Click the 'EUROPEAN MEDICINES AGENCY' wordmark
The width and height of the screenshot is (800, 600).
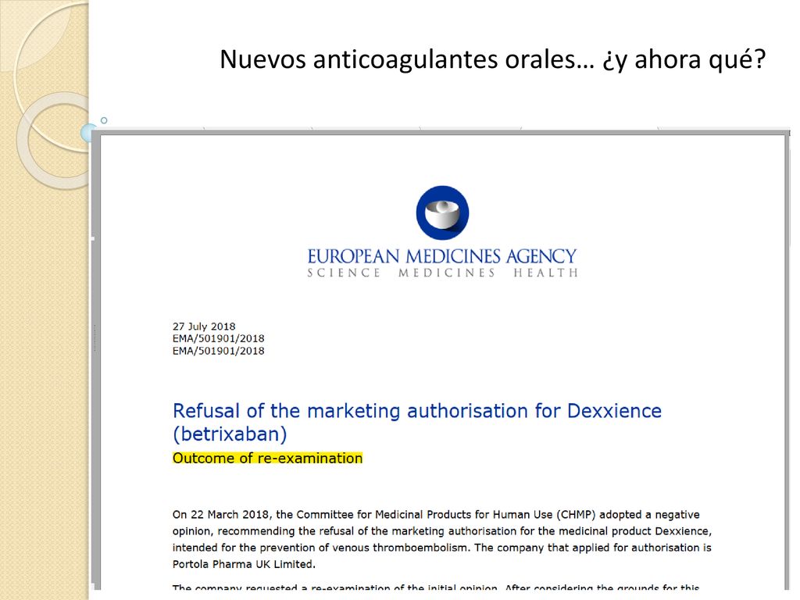[442, 256]
